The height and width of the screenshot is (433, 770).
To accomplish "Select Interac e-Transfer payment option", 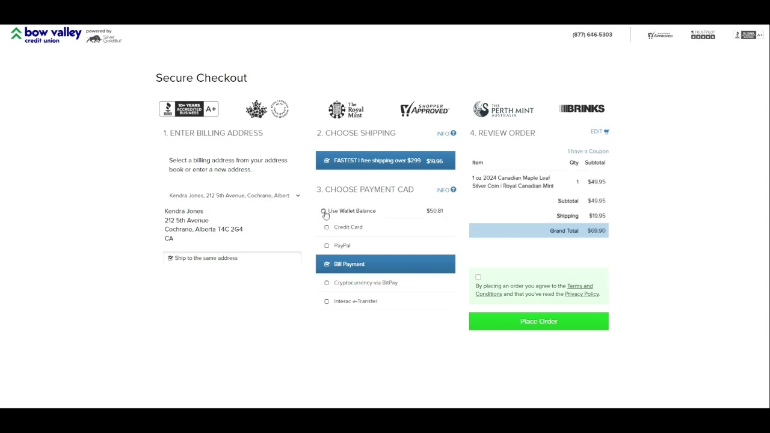I will click(x=386, y=301).
